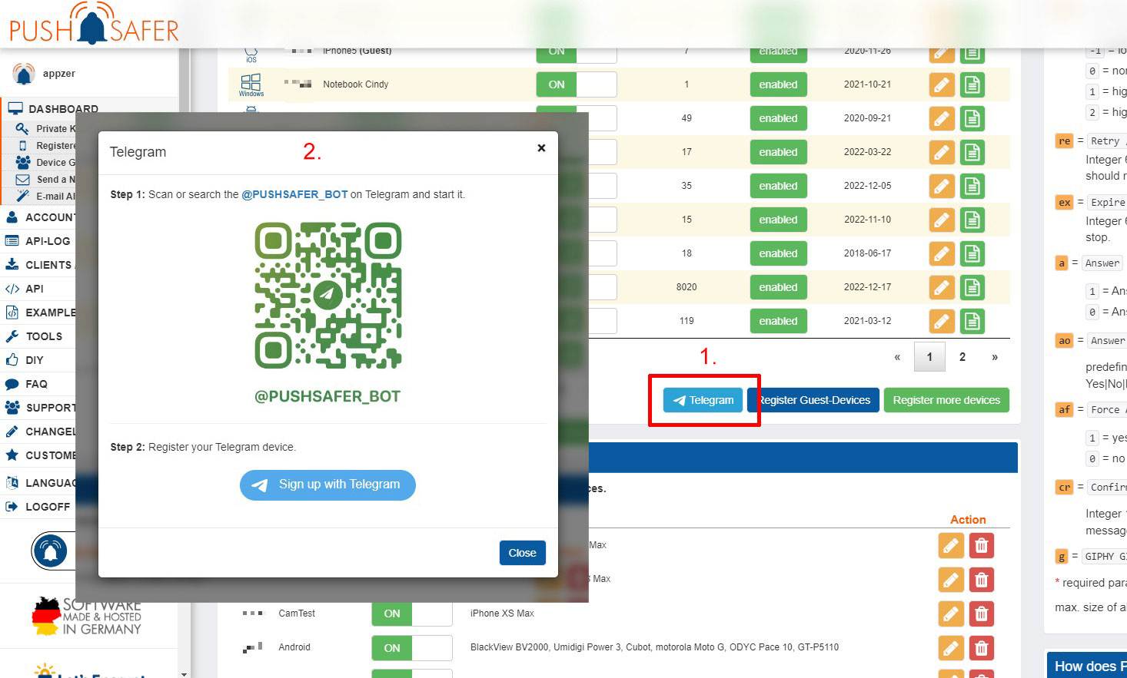Click document icon in the 2022-11-10 row
This screenshot has height=678, width=1127.
coord(972,220)
